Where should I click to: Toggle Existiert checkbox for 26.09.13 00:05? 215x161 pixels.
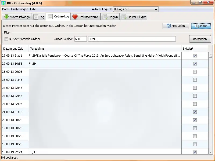(x=195, y=72)
